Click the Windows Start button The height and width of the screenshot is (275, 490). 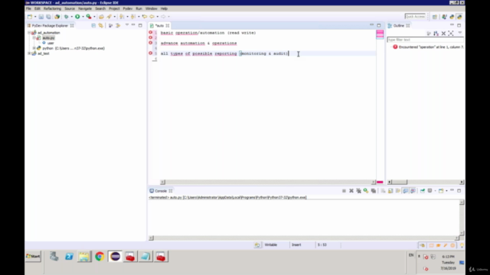point(33,257)
